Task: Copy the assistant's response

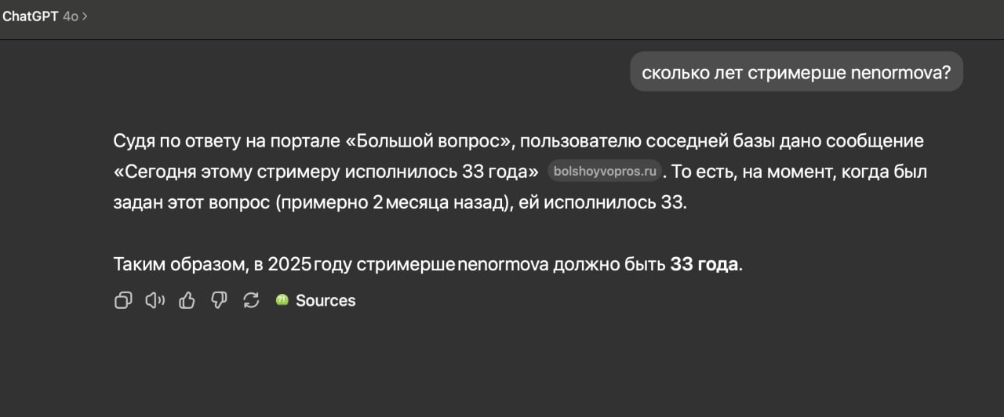Action: pyautogui.click(x=123, y=300)
